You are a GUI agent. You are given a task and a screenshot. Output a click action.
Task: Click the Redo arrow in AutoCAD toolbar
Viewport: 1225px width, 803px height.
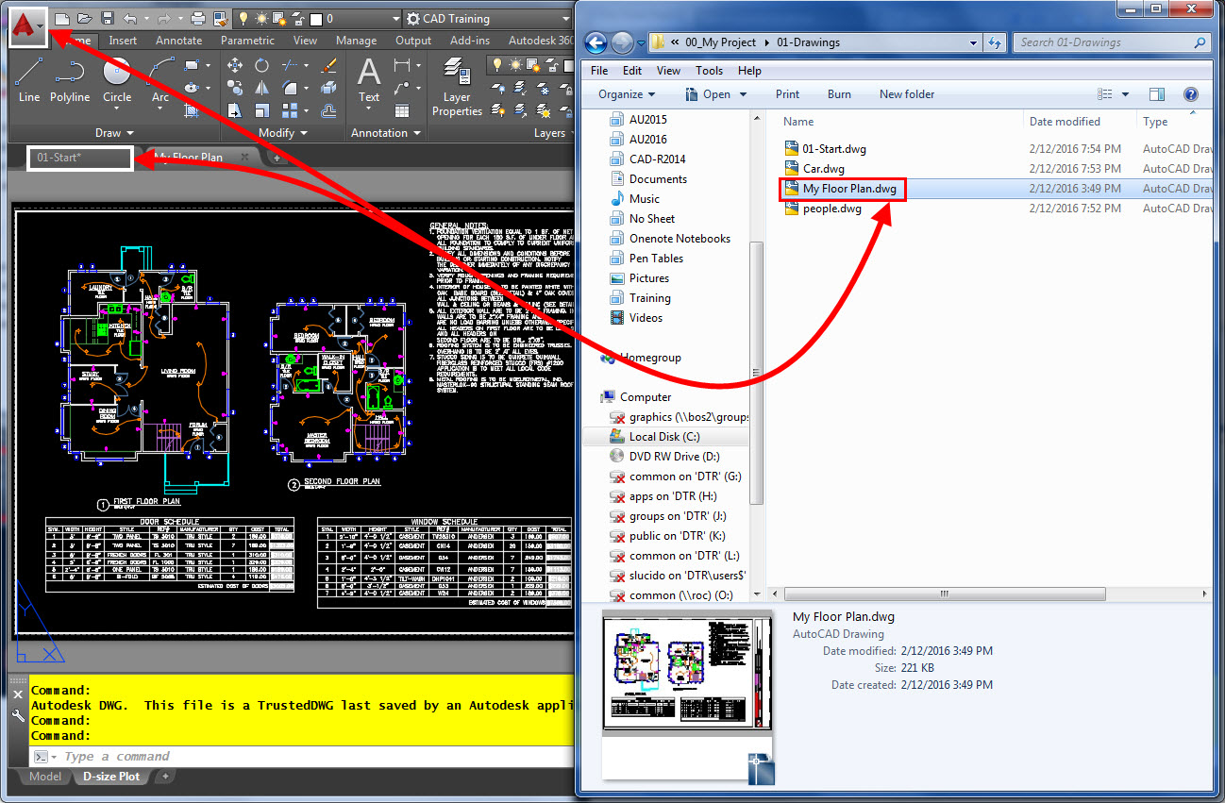coord(163,19)
